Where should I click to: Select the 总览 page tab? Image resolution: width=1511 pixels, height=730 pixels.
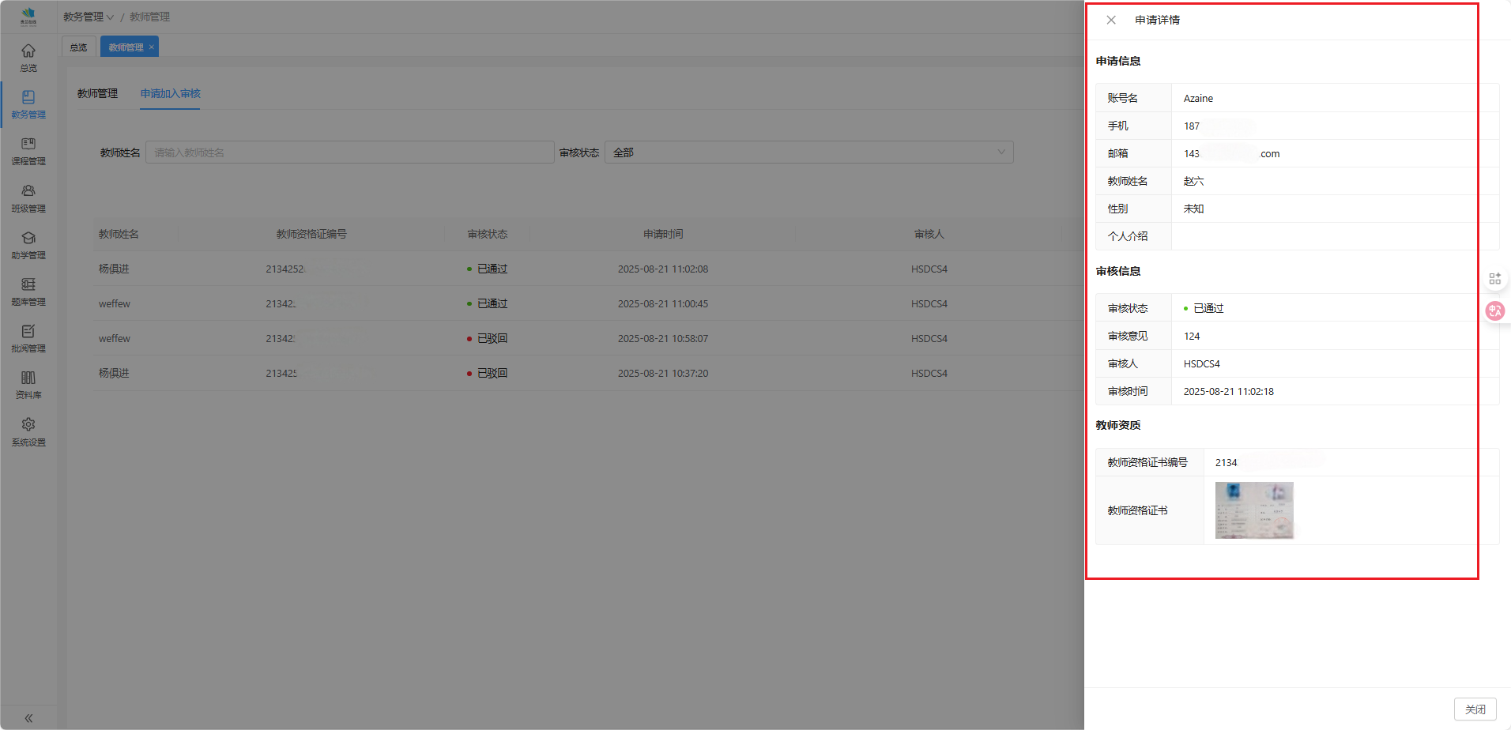(x=78, y=47)
